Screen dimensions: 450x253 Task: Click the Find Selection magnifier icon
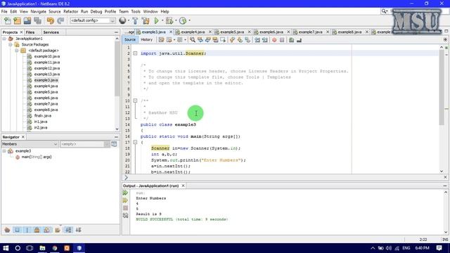(193, 40)
